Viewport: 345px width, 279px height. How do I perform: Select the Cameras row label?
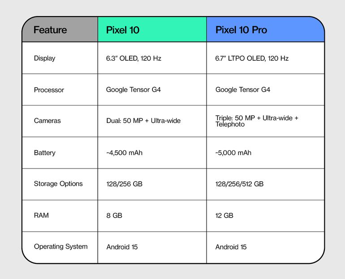pyautogui.click(x=47, y=121)
